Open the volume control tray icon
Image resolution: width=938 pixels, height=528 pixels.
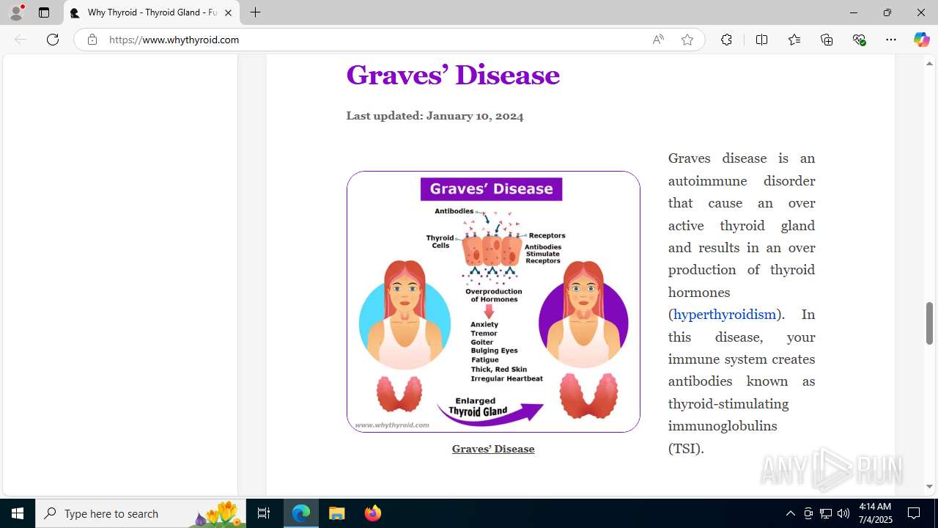tap(843, 513)
